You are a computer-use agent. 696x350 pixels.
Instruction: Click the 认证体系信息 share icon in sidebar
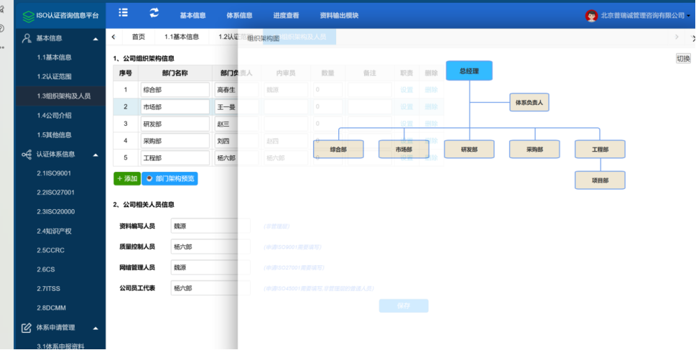tap(27, 155)
